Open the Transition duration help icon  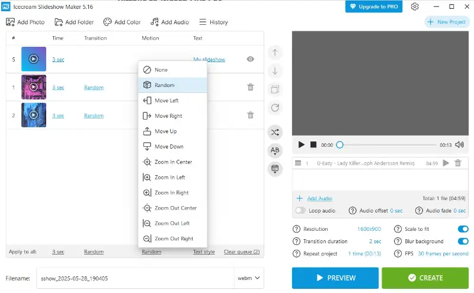click(x=297, y=242)
